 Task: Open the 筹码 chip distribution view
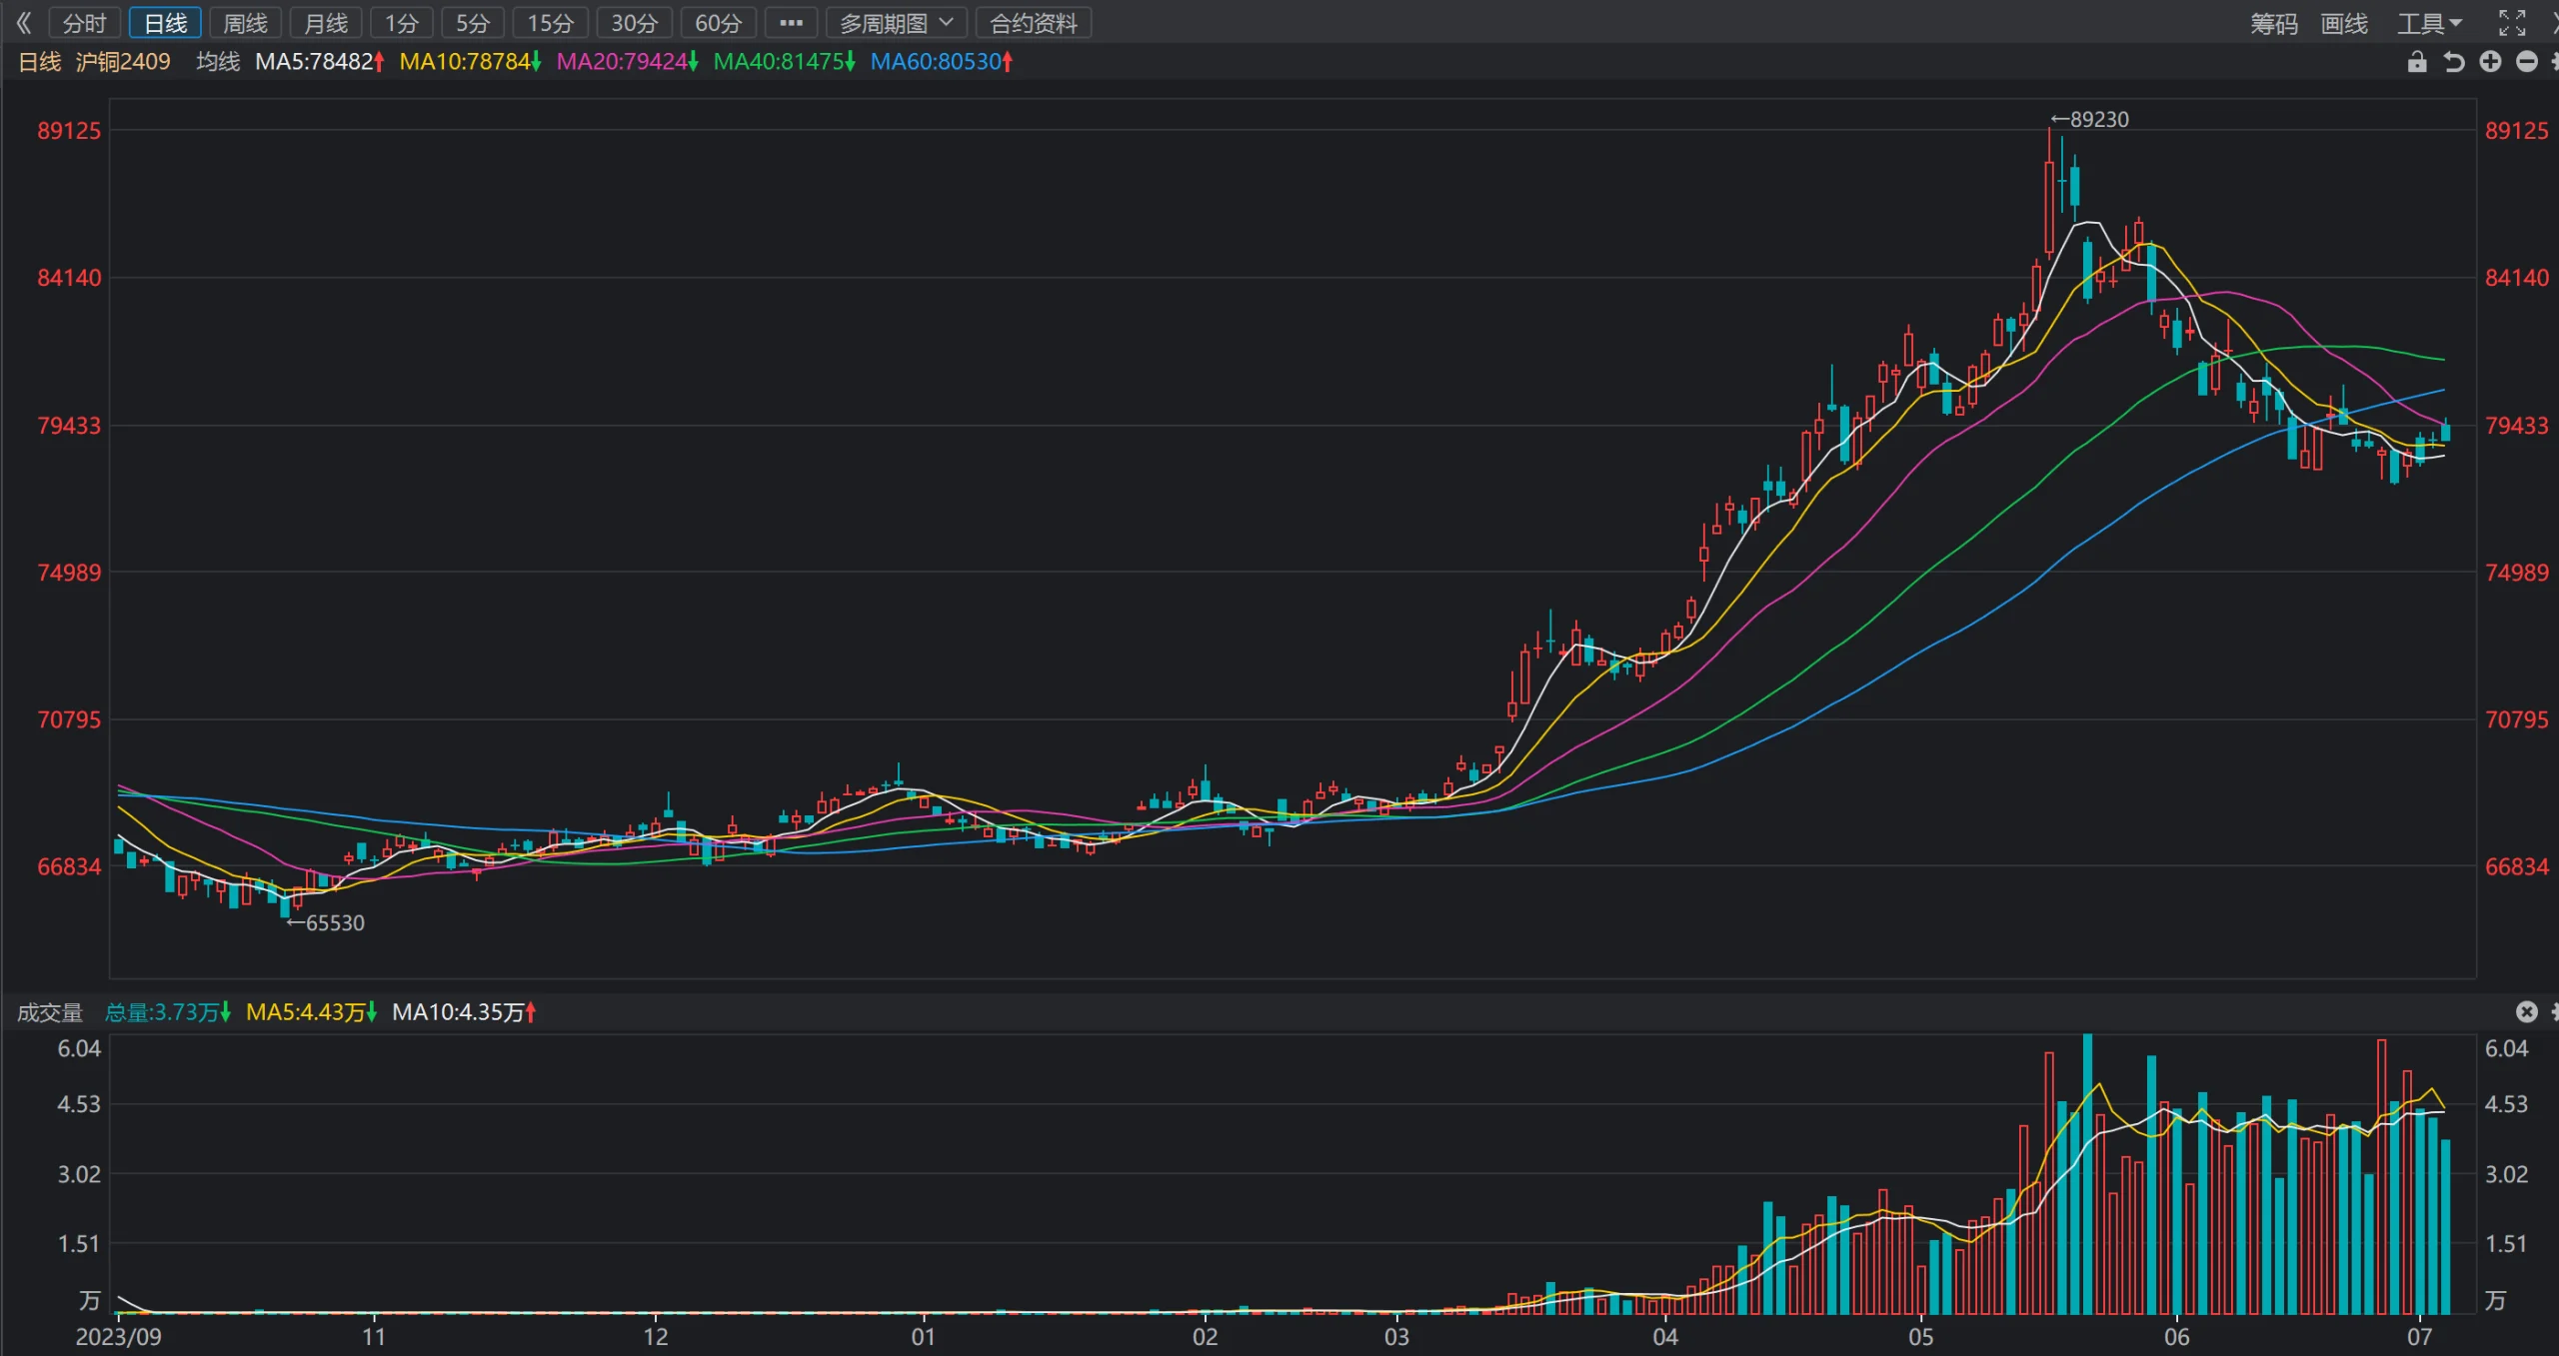(2274, 23)
